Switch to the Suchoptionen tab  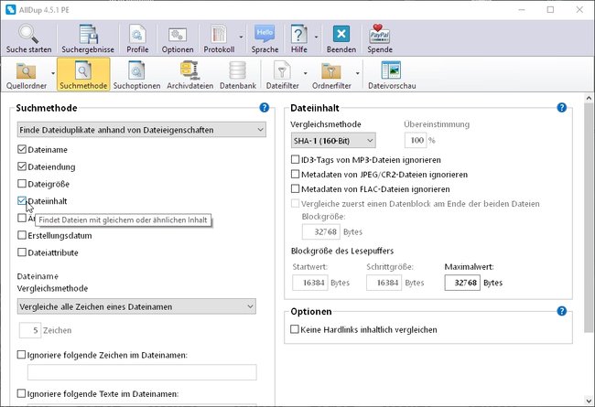136,75
